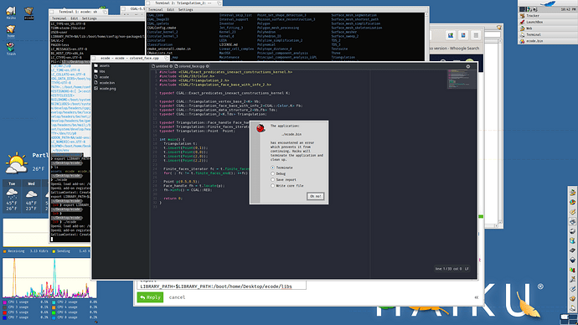The height and width of the screenshot is (325, 578).
Task: Collapse the reply panel double chevron
Action: pos(477,297)
